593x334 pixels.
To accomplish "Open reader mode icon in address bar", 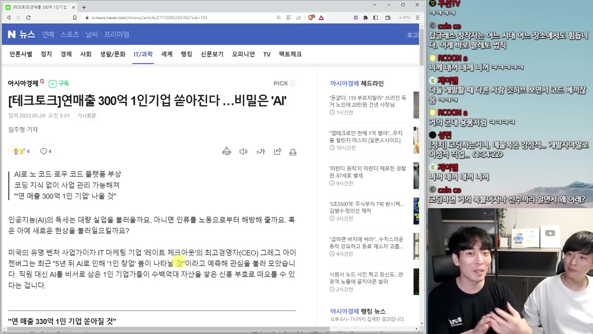I will tap(289, 18).
